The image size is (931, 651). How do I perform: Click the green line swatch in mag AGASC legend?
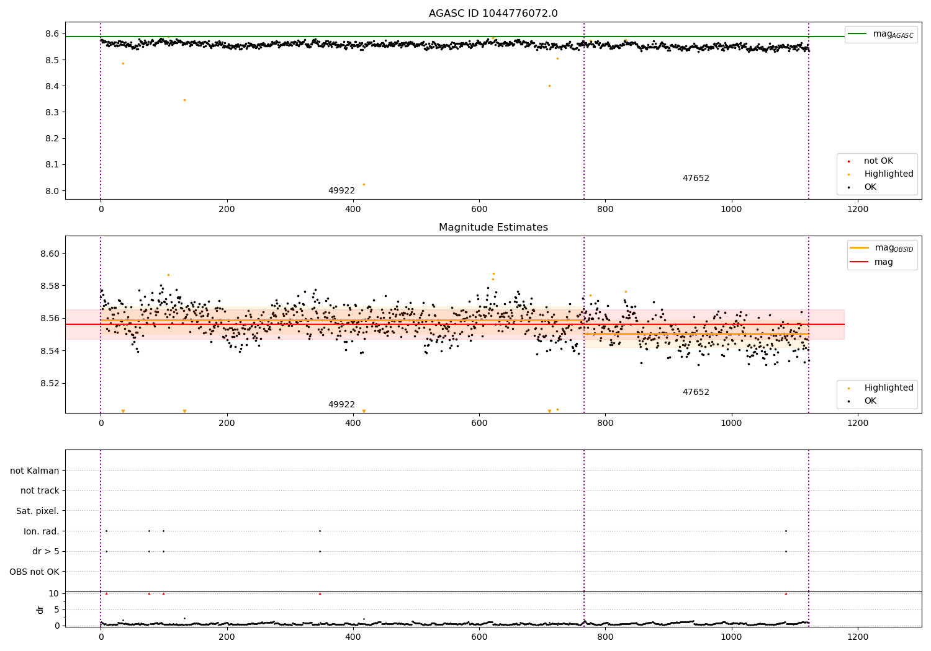tap(858, 34)
